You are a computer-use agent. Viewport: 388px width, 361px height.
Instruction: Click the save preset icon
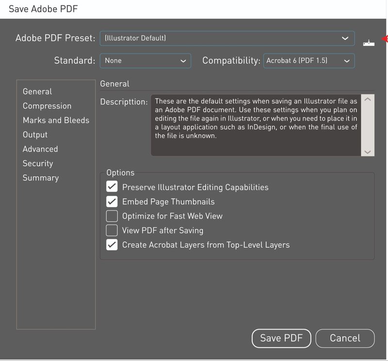point(369,44)
